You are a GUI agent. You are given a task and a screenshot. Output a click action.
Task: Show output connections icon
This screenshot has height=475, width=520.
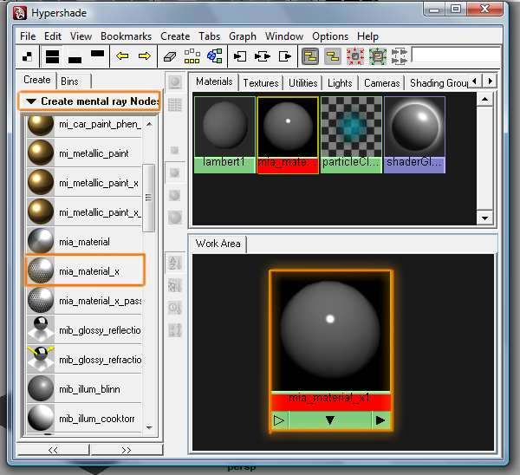pyautogui.click(x=285, y=56)
